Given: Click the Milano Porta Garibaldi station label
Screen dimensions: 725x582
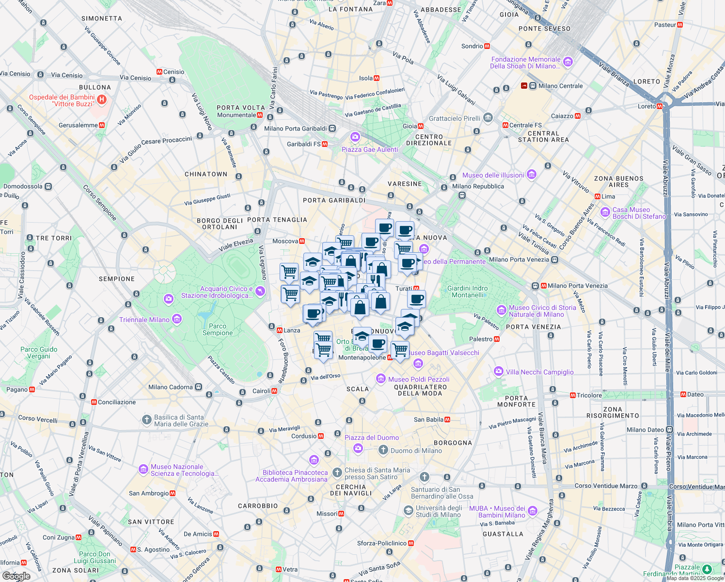Looking at the screenshot, I should (296, 129).
